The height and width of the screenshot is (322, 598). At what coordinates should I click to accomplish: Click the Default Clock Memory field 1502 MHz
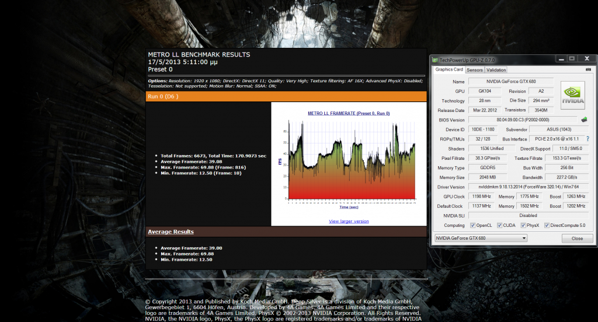click(529, 206)
